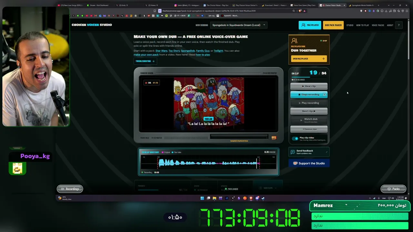Open the About nav item

tap(390, 25)
